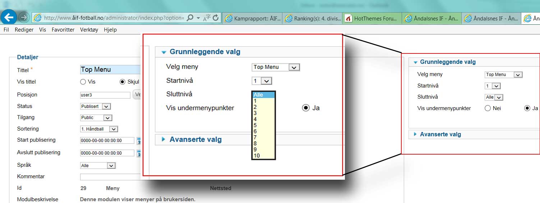Click the URL address bar text
The width and height of the screenshot is (540, 203).
[x=114, y=18]
